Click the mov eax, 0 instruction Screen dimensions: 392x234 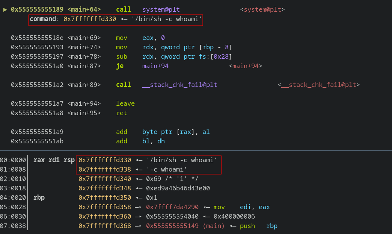tap(140, 38)
